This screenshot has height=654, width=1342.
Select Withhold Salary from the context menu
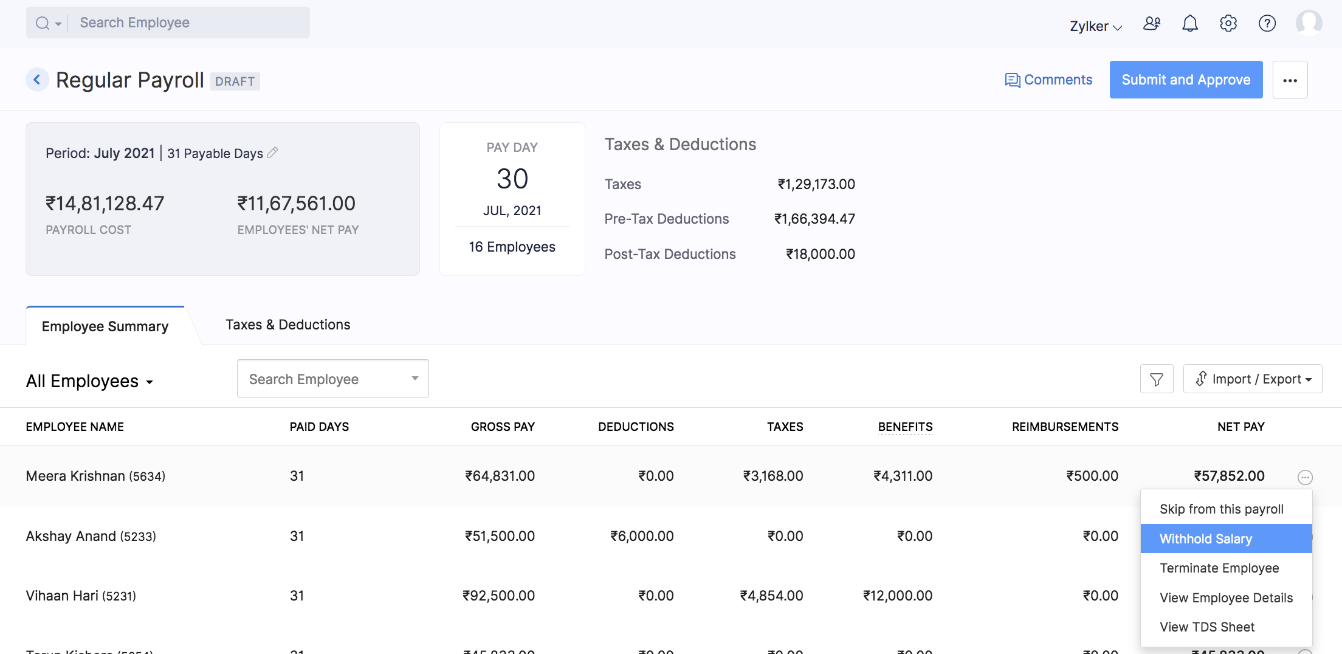coord(1225,539)
